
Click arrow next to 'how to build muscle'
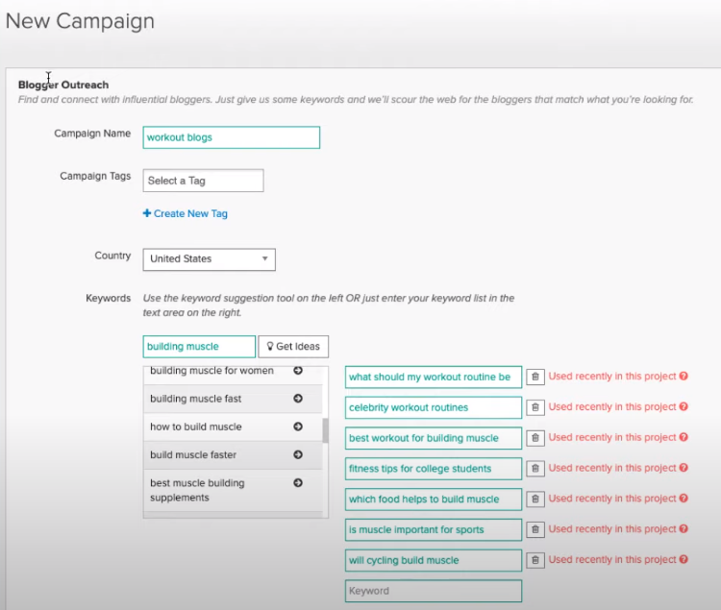point(298,427)
